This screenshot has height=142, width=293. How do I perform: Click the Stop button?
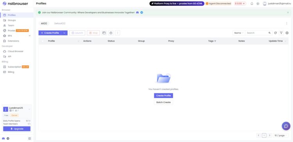pyautogui.click(x=93, y=33)
